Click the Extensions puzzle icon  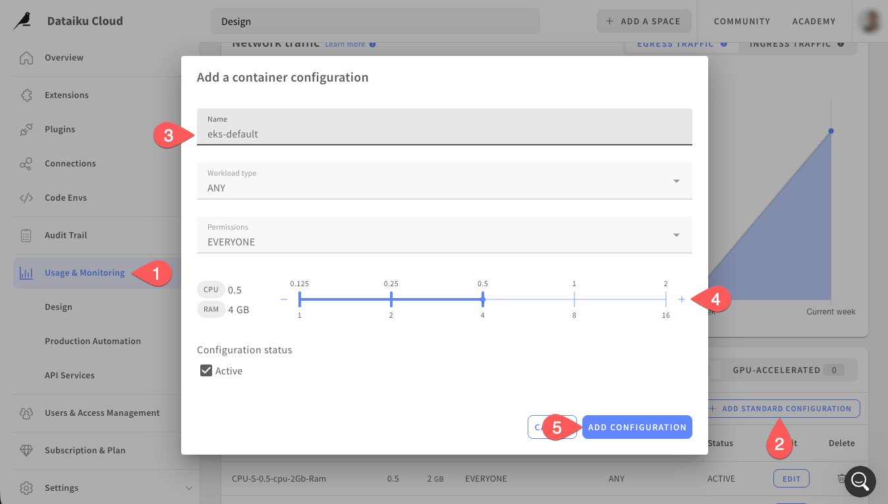coord(26,95)
